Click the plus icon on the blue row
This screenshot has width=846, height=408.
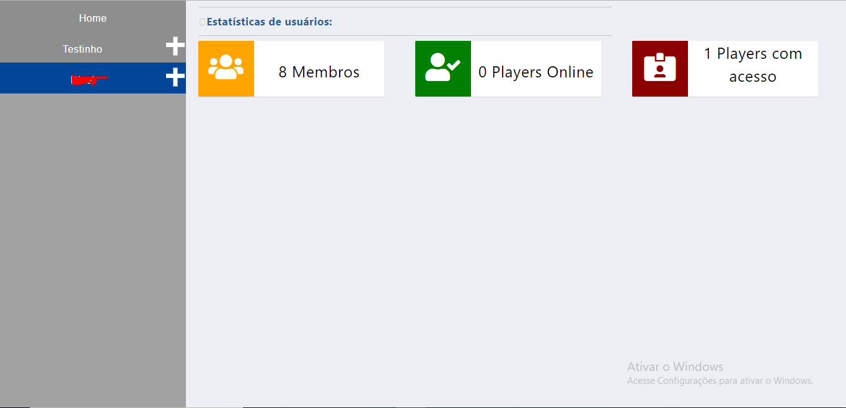click(175, 77)
